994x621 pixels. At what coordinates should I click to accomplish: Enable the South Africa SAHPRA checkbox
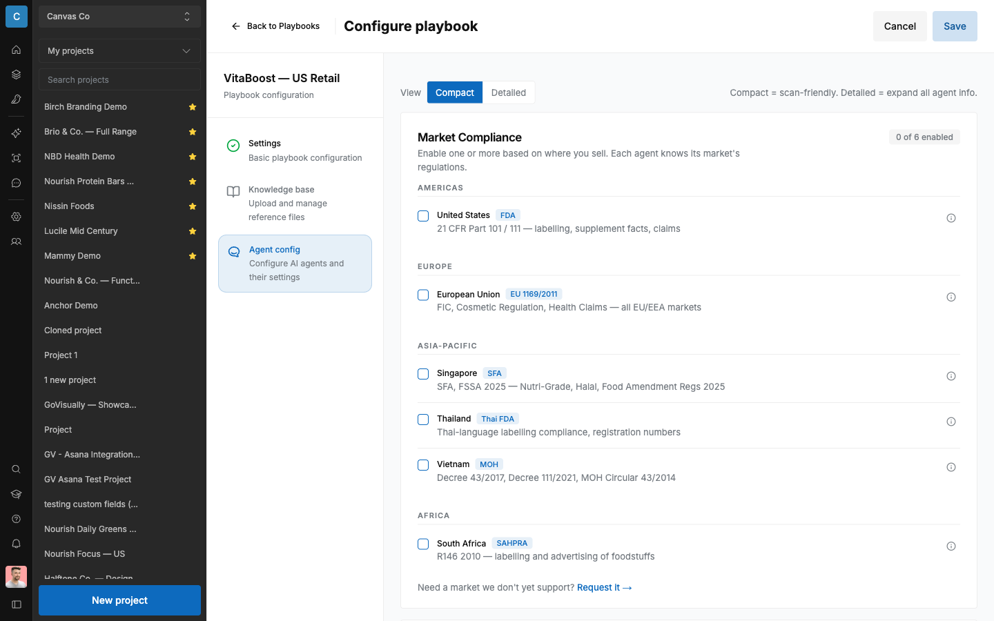coord(423,544)
